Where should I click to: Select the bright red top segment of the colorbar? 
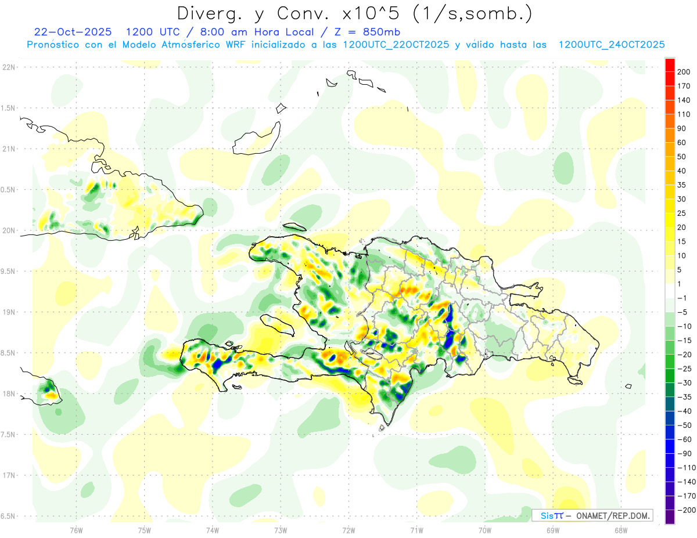point(670,64)
